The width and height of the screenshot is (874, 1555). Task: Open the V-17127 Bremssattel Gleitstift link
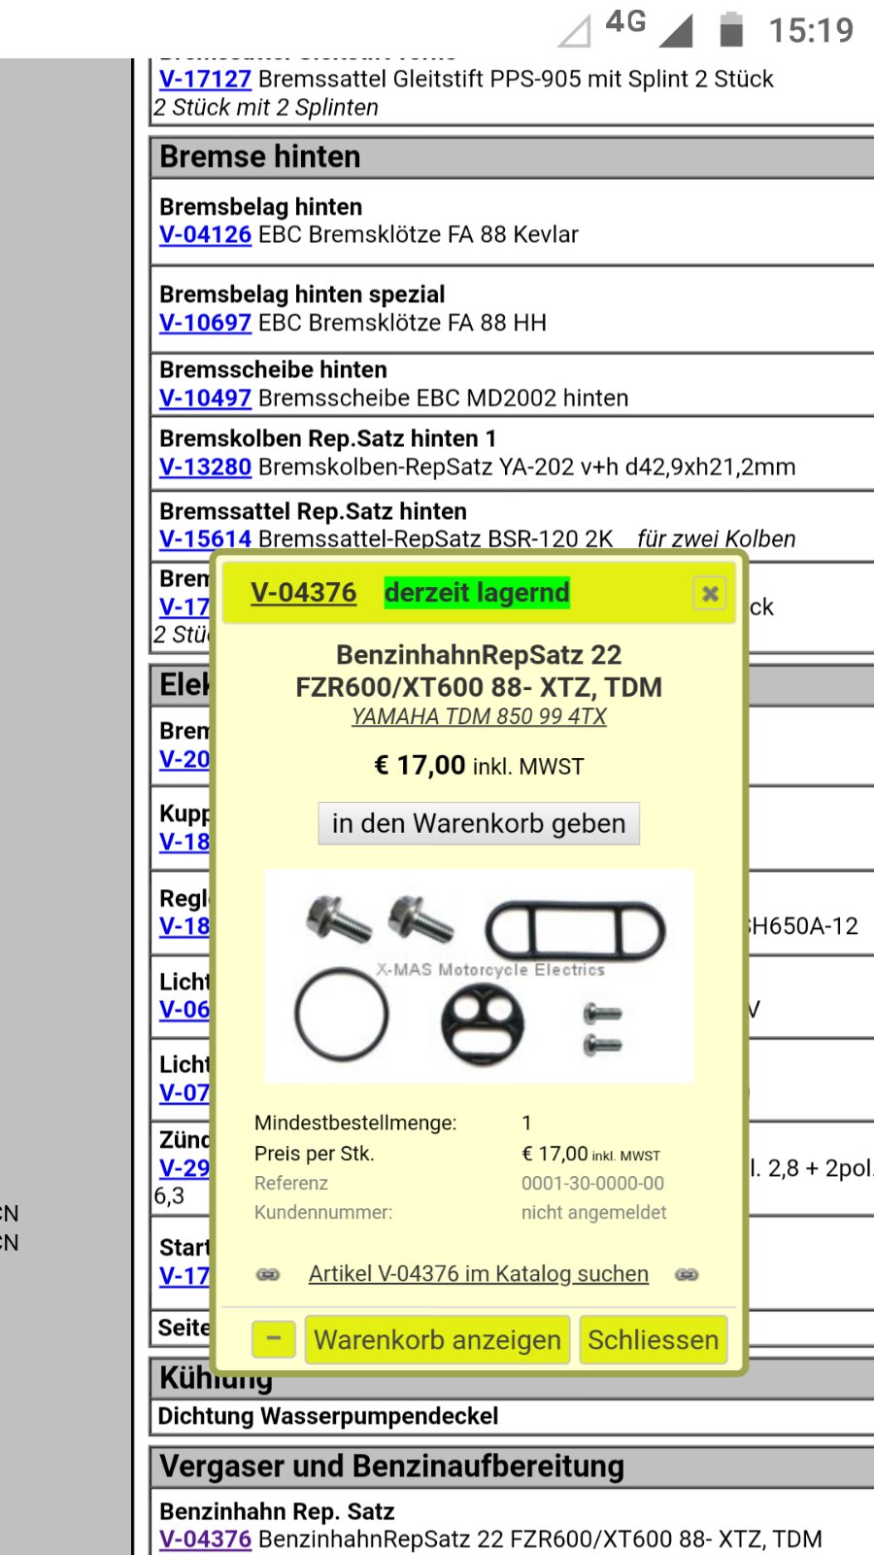205,79
